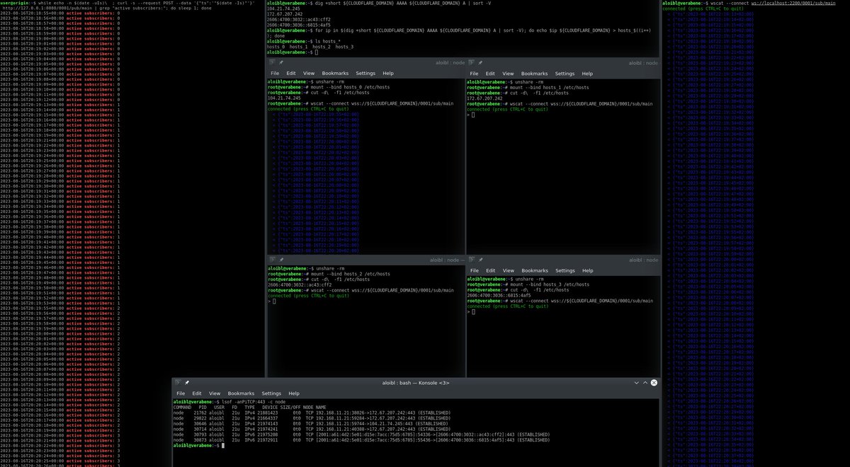Open the View menu in the hosts_0 Konsole window
Viewport: 850px width, 467px height.
coord(309,73)
